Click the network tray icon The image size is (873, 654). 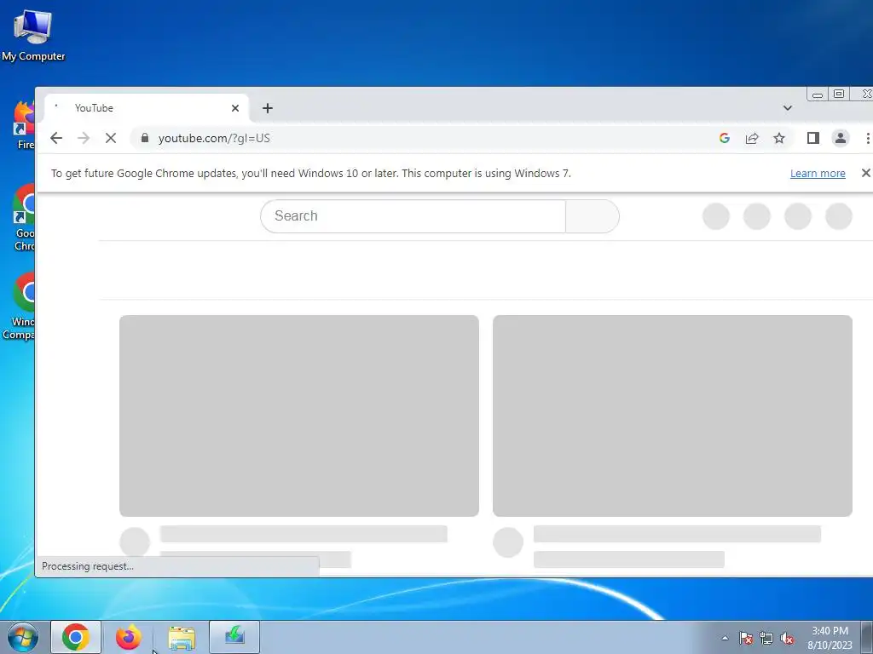coord(766,638)
